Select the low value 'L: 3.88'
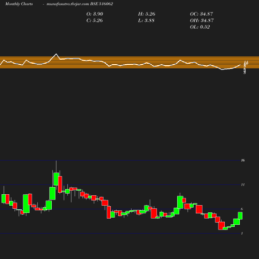The image size is (259, 259). [146, 20]
